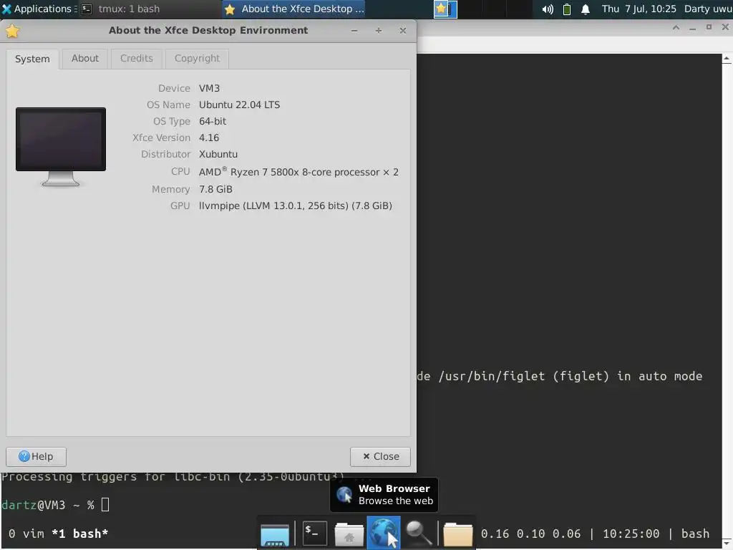
Task: Click the battery indicator icon
Action: 567,9
